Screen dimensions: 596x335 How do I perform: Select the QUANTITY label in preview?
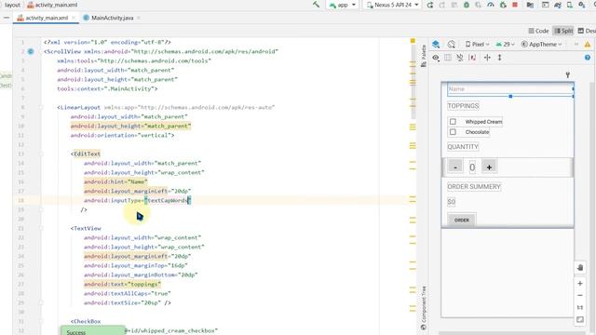click(463, 147)
